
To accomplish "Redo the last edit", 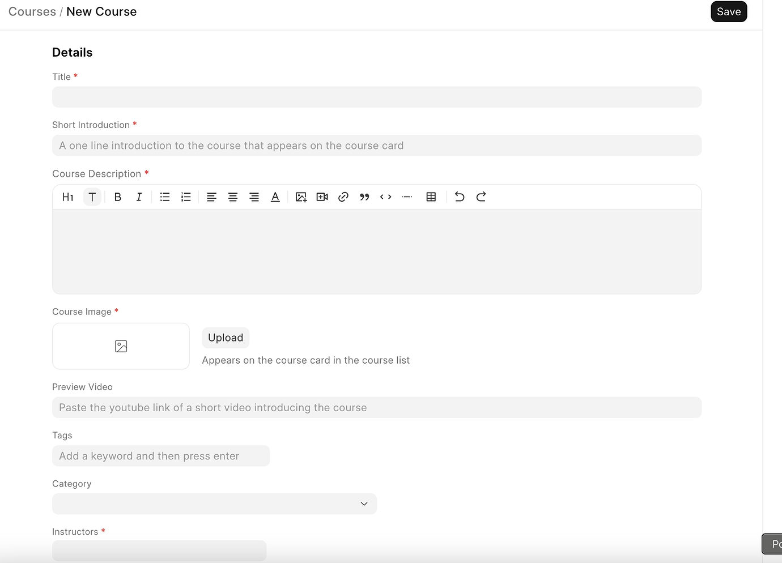I will [x=481, y=197].
